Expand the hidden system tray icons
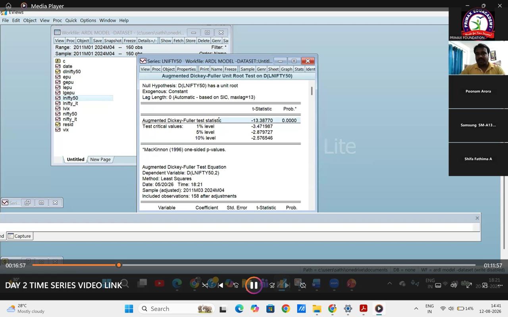Image resolution: width=508 pixels, height=317 pixels. point(416,309)
